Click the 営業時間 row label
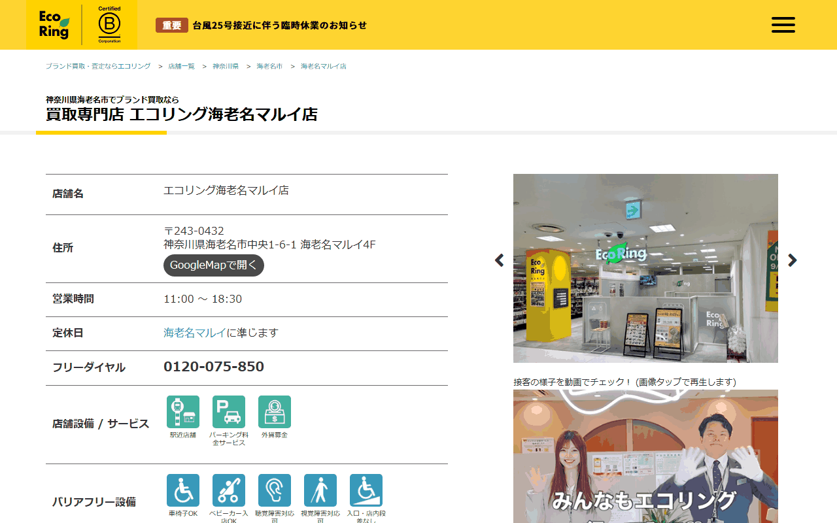Viewport: 837px width, 523px height. point(73,299)
